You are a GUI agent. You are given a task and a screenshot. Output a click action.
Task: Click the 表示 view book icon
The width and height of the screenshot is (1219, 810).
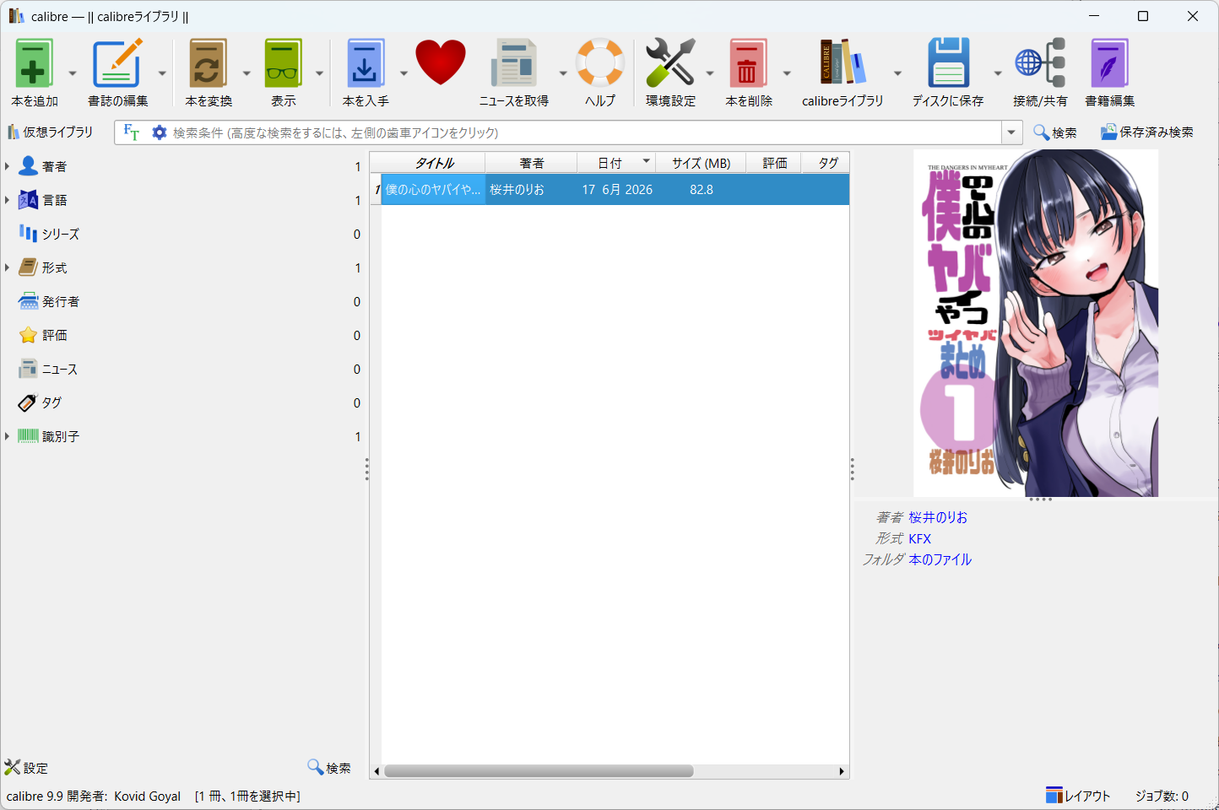coord(283,64)
